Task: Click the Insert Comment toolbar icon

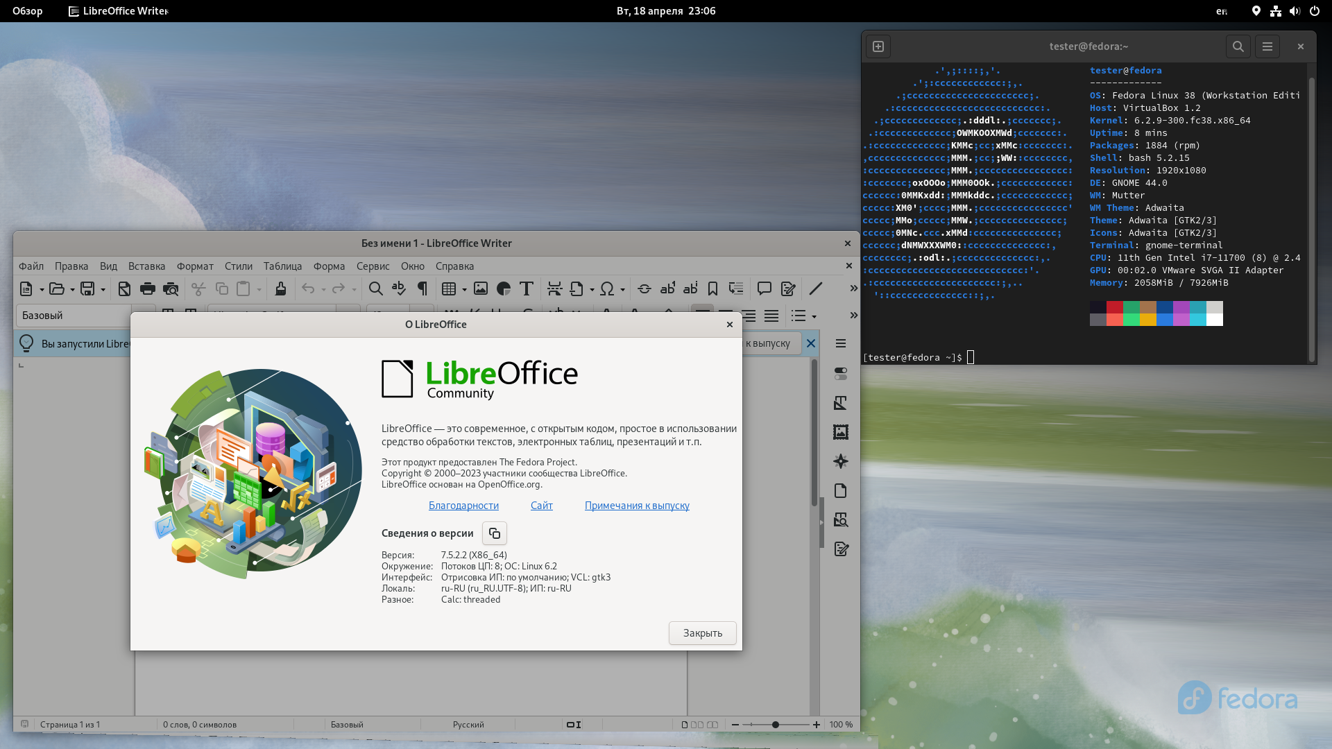Action: point(765,289)
